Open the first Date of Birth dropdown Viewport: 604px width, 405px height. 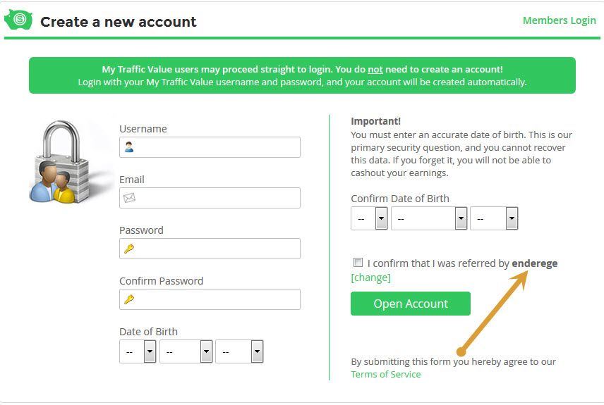[138, 351]
